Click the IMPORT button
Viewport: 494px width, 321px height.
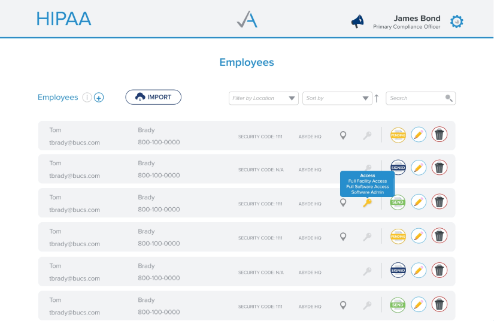(153, 97)
